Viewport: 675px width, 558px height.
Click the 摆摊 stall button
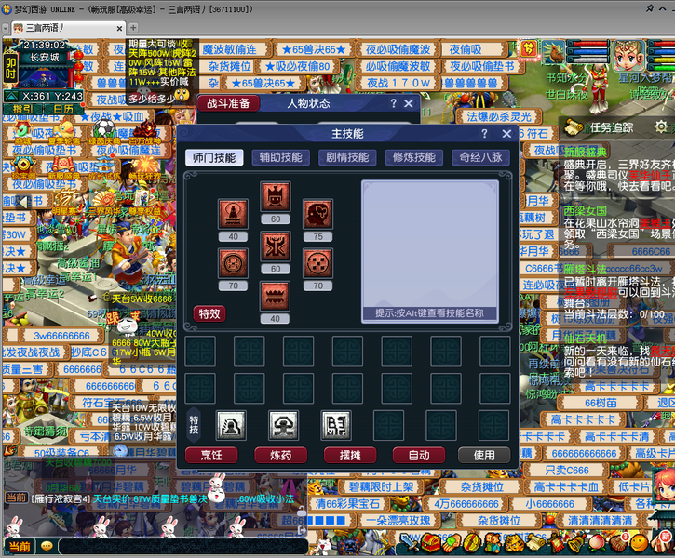click(x=350, y=456)
